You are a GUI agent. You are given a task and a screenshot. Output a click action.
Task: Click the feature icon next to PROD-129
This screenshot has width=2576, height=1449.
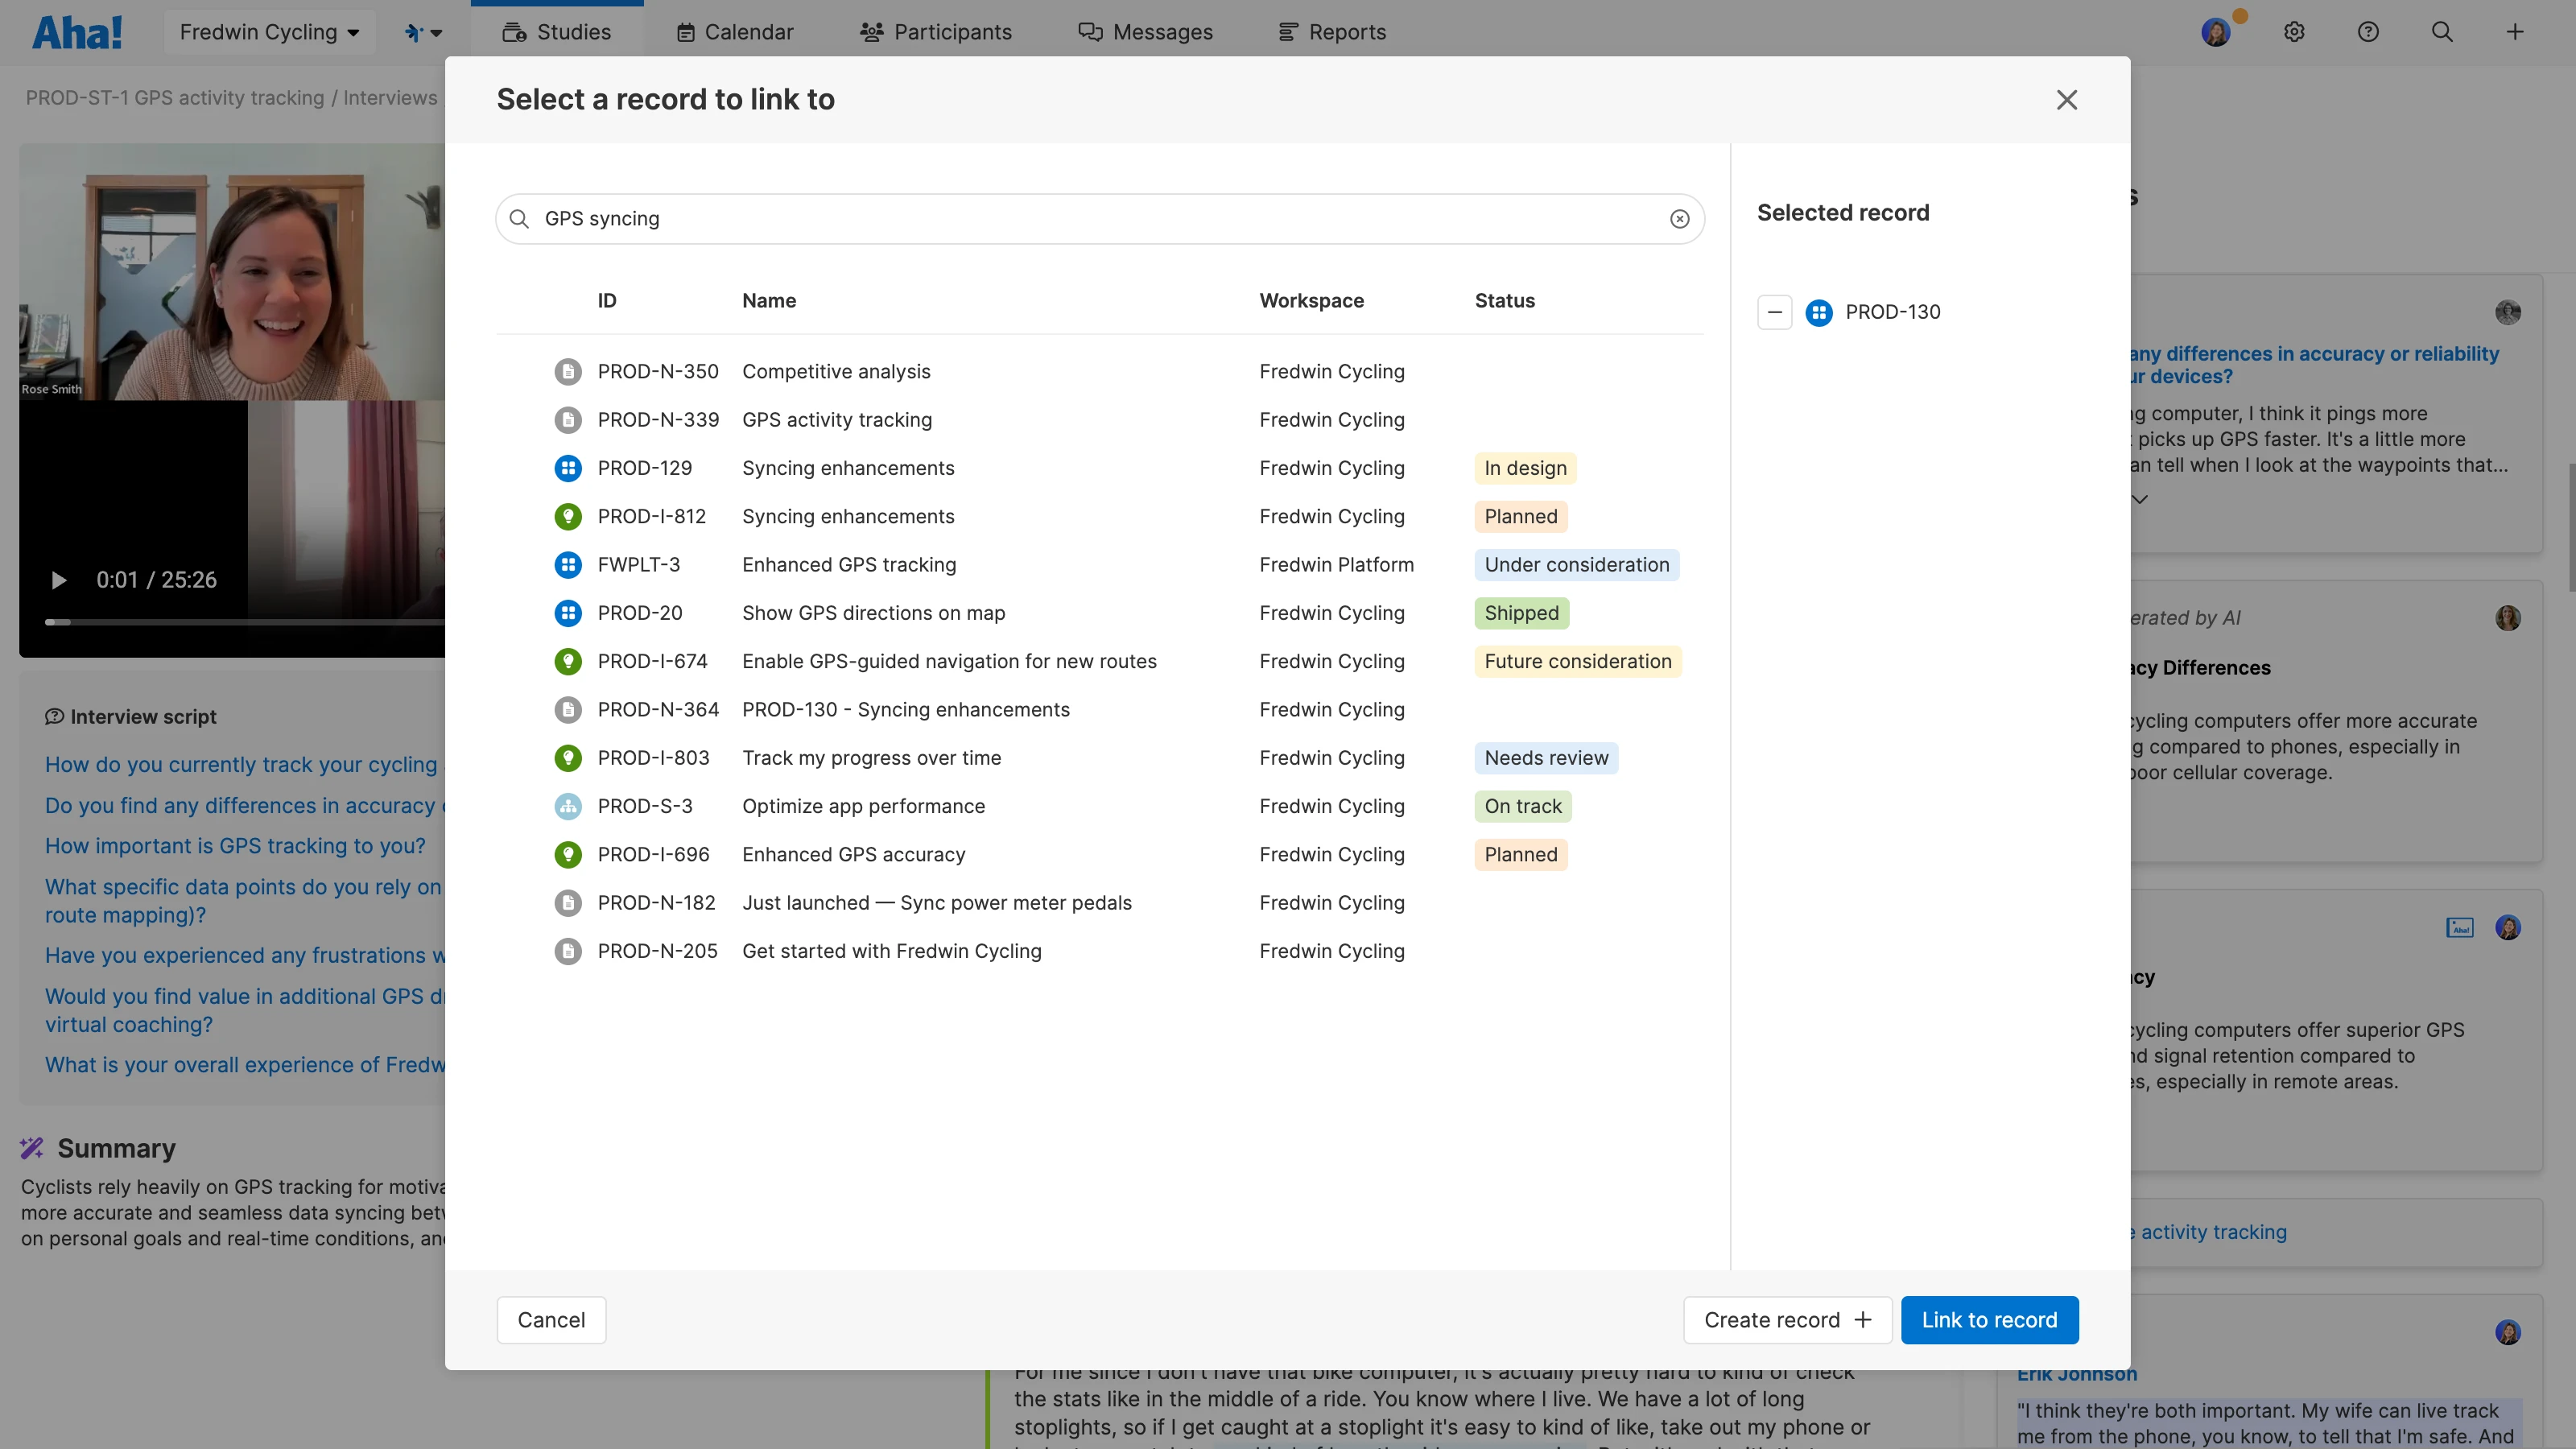click(x=568, y=468)
